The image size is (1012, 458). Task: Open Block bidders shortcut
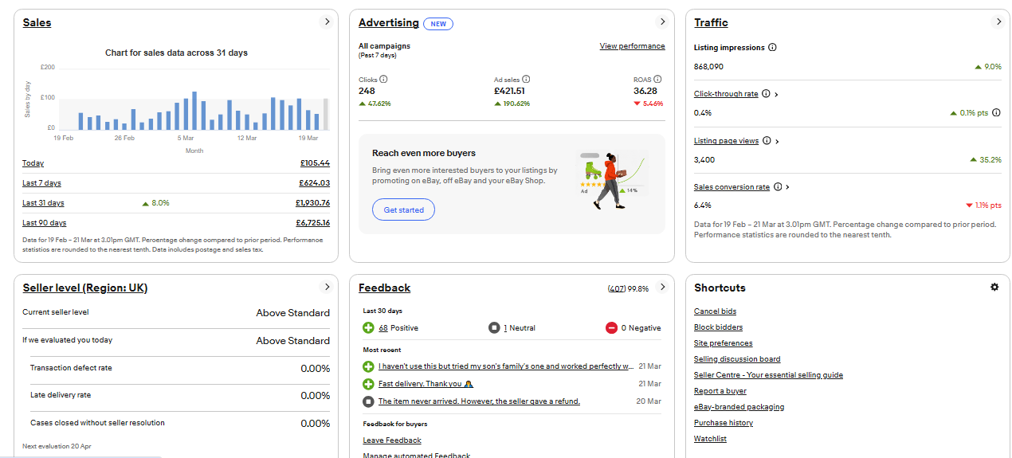click(718, 327)
